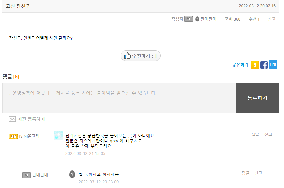Report 판매판매's reply with 신고
284x188 pixels.
[x=258, y=173]
